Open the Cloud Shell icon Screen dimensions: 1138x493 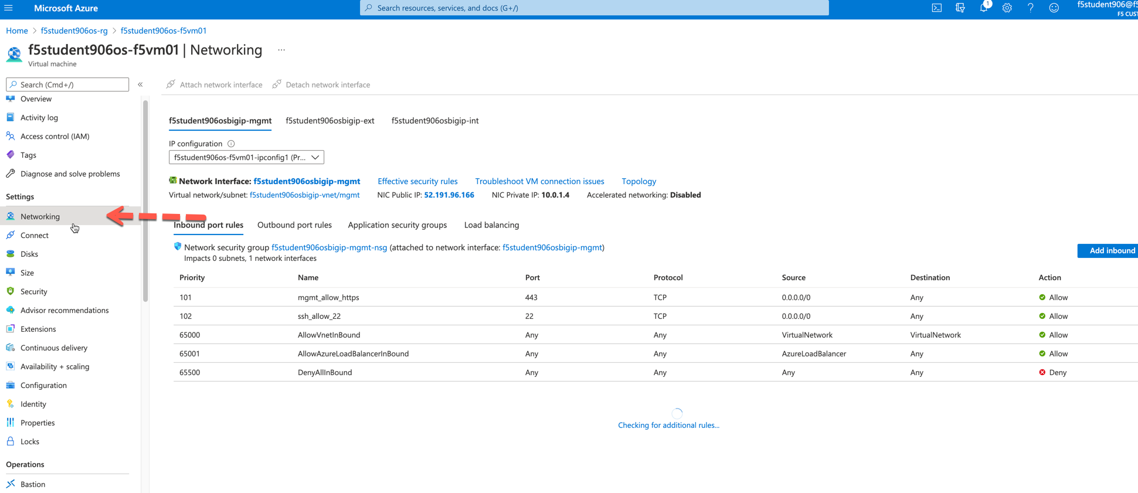(x=937, y=8)
